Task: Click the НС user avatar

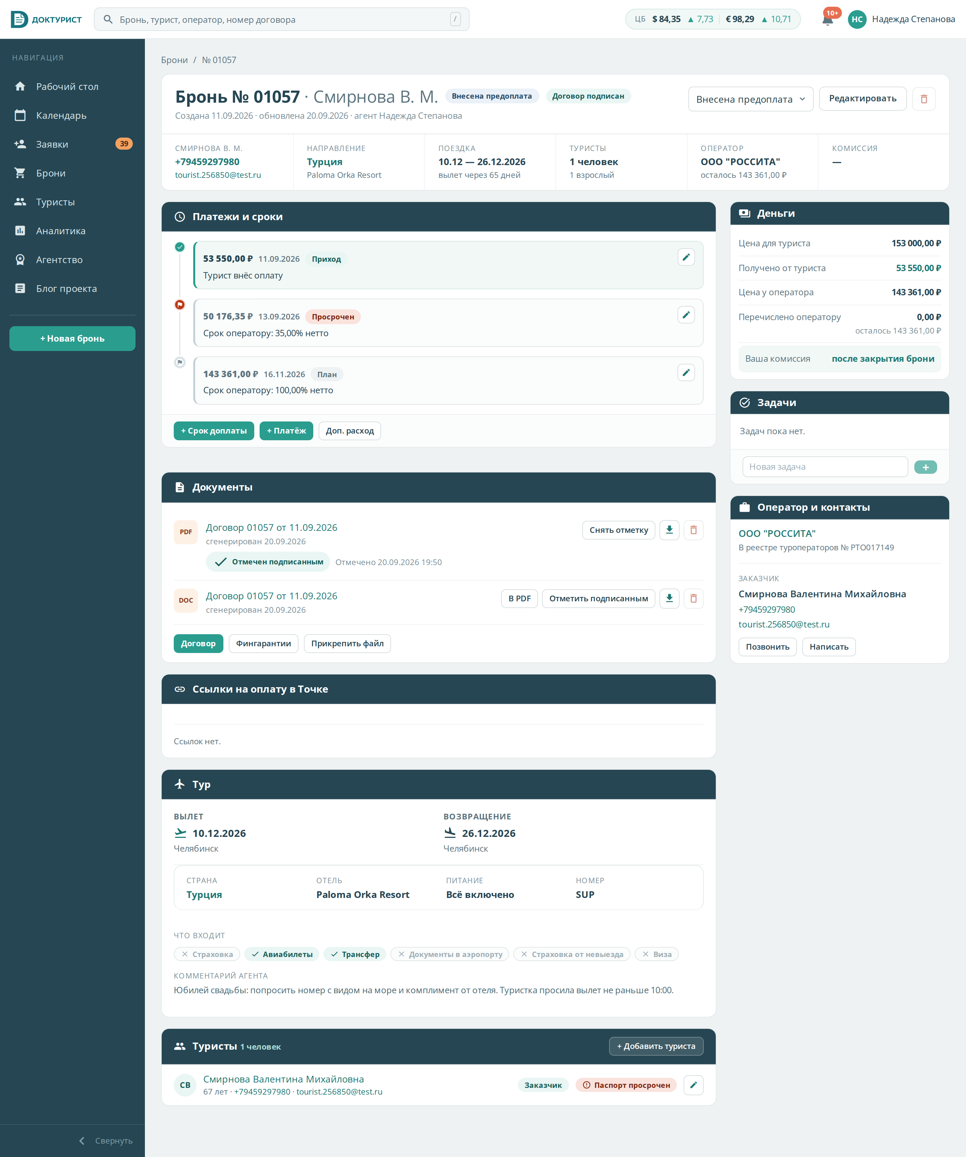Action: click(x=856, y=19)
